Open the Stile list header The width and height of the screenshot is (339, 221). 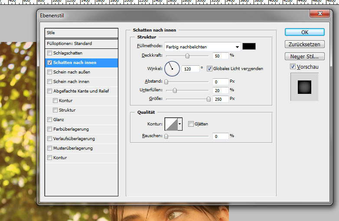pos(81,33)
